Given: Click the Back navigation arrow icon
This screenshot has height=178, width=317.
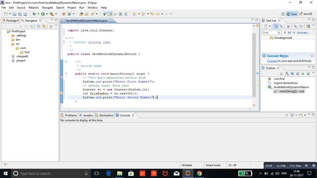Looking at the screenshot, I should tap(158, 14).
